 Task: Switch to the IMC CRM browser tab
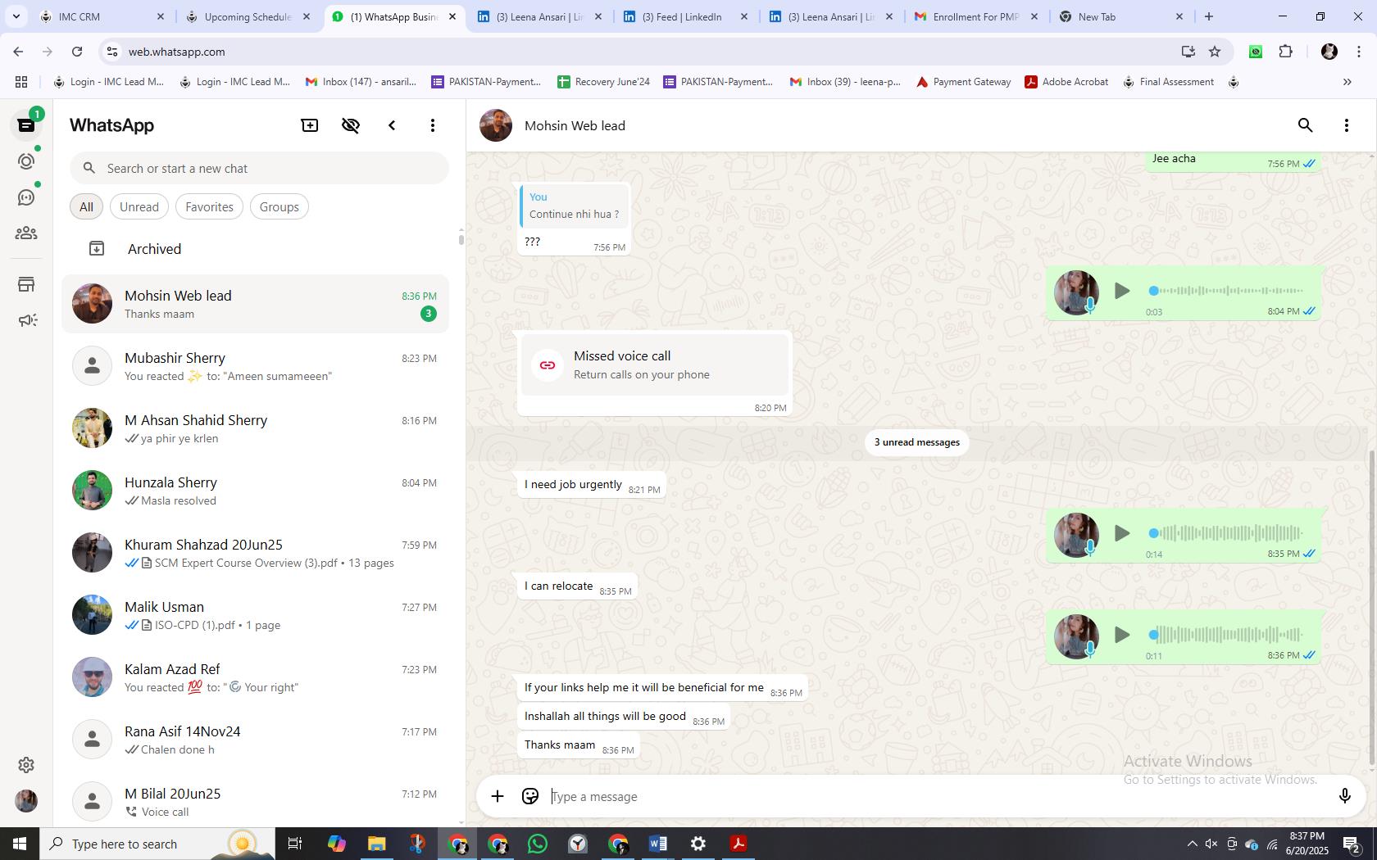click(x=102, y=16)
